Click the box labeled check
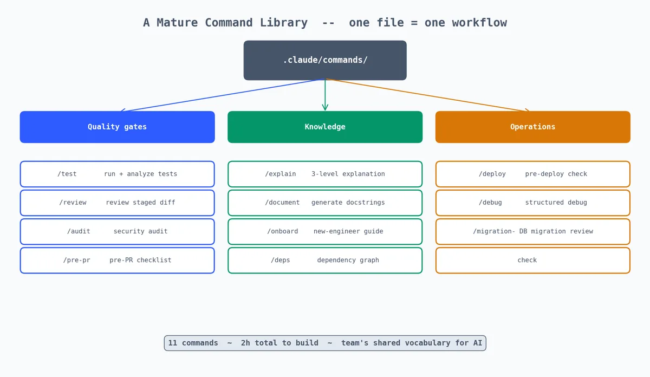The width and height of the screenshot is (650, 377). click(533, 261)
